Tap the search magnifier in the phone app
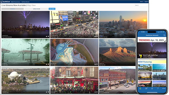 click(x=164, y=35)
